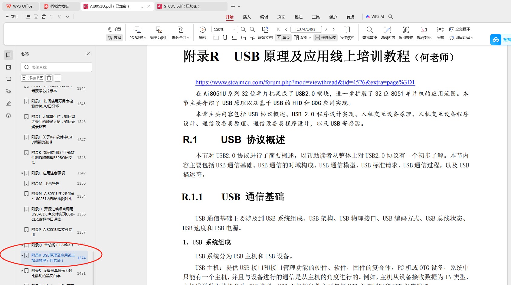511x285 pixels.
Task: Zoom out with minus magnifier icon
Action: point(243,29)
